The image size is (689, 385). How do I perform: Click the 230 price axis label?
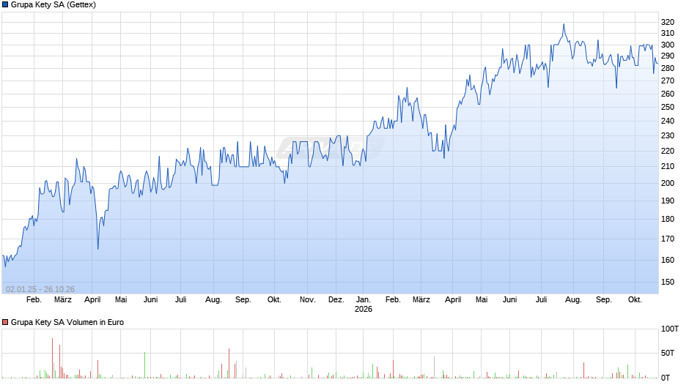pos(668,136)
